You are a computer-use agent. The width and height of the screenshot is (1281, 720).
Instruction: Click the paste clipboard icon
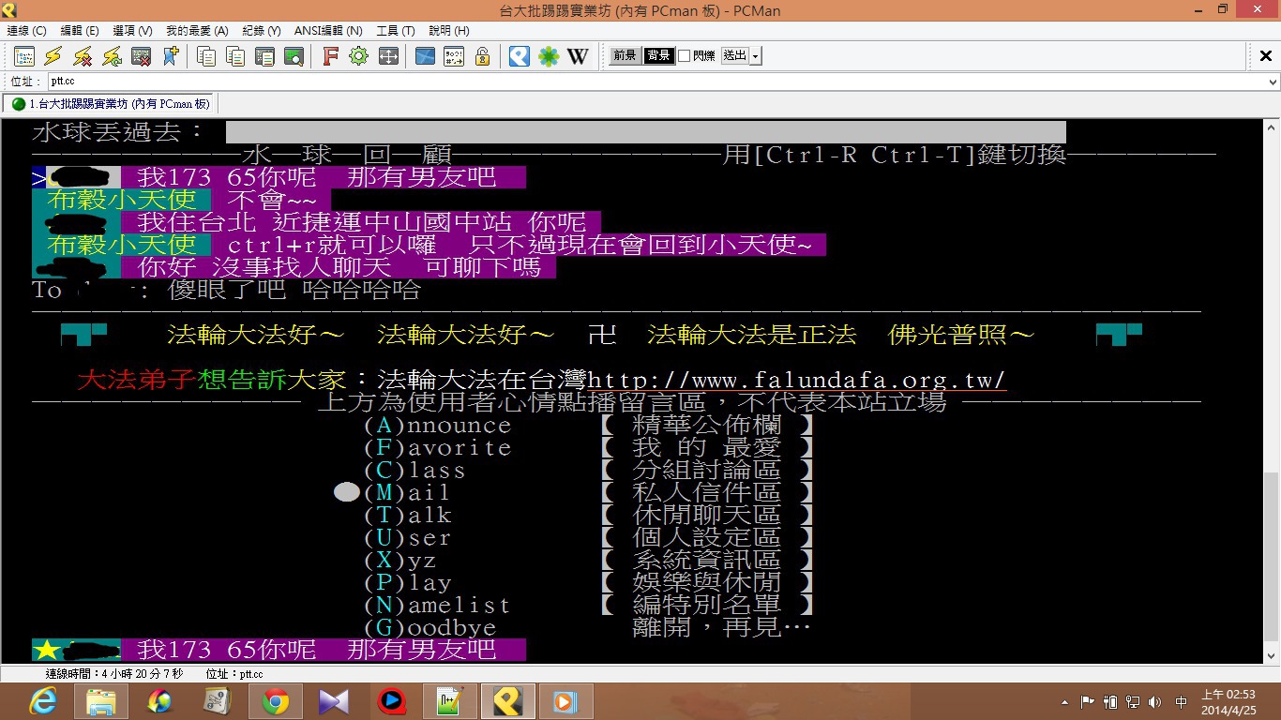pyautogui.click(x=264, y=56)
